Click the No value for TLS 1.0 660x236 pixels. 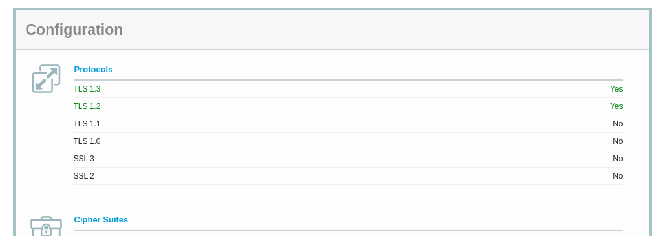[617, 141]
